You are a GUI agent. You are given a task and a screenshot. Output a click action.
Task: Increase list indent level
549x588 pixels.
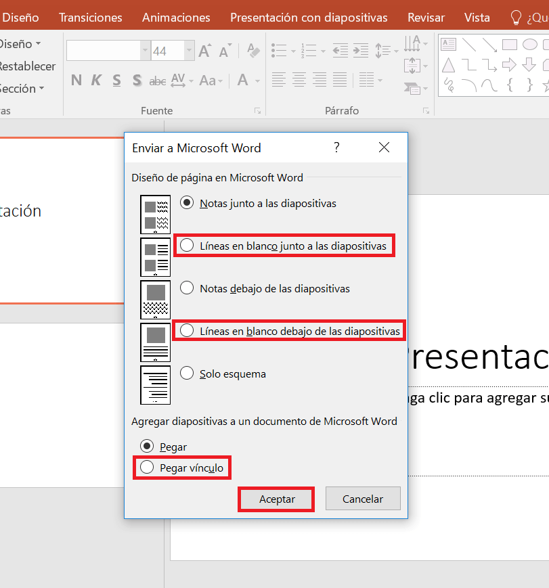[361, 50]
